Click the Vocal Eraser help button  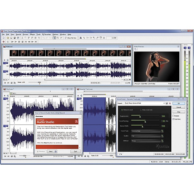[x=179, y=99]
